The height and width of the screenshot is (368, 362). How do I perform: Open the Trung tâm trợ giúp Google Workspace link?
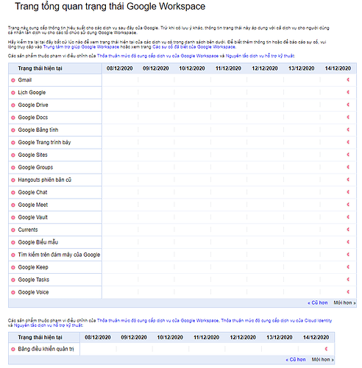pos(81,47)
